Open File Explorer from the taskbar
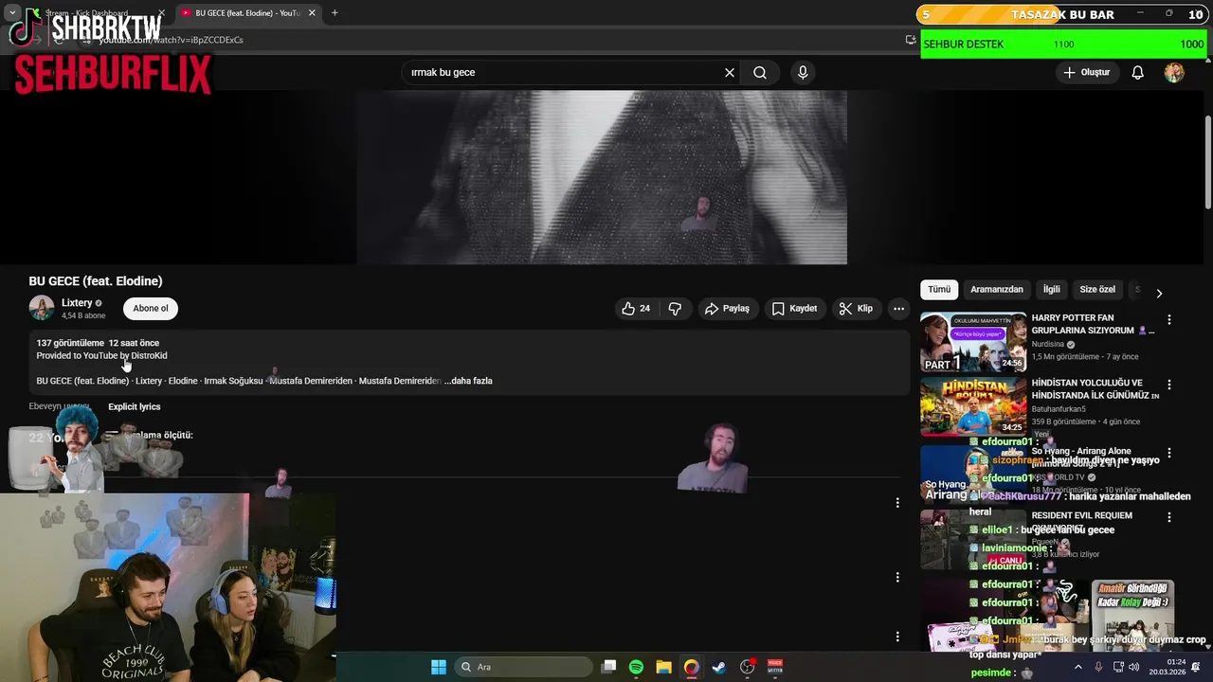The height and width of the screenshot is (682, 1213). pyautogui.click(x=663, y=667)
